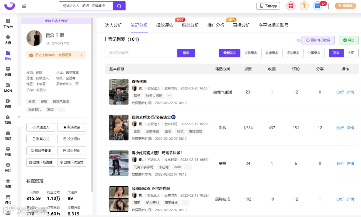The image size is (361, 217).
Task: Switch to 列表 view
Action: pos(336,53)
